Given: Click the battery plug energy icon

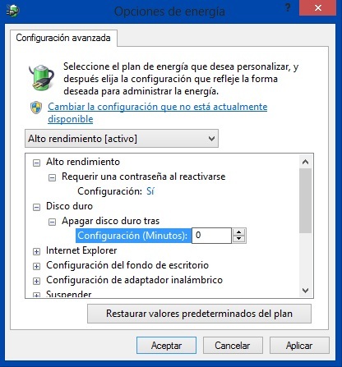Looking at the screenshot, I should tap(41, 77).
